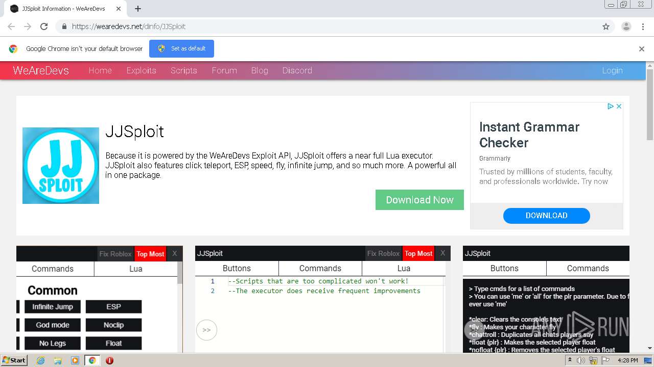Close the Grammarly advertisement
Viewport: 654px width, 367px height.
(x=619, y=106)
